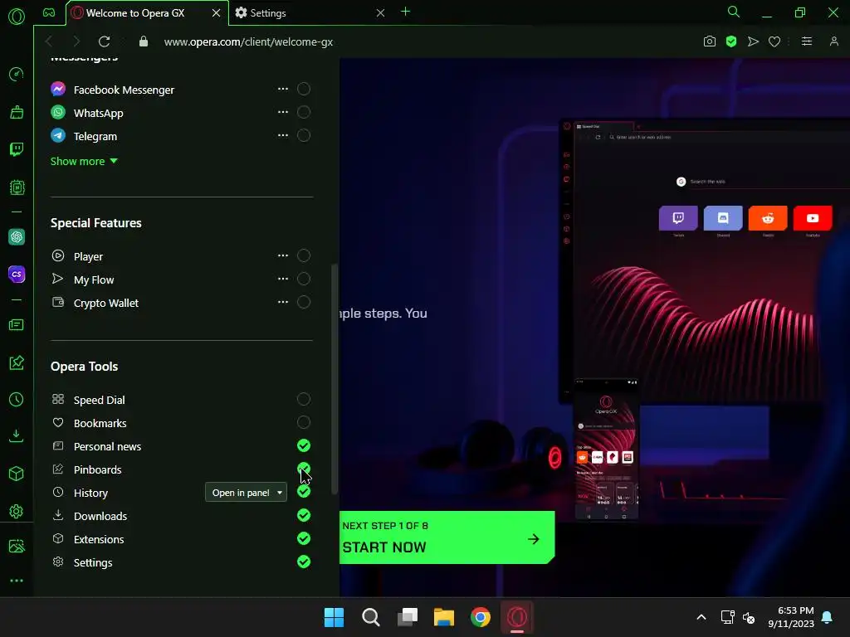Image resolution: width=850 pixels, height=637 pixels.
Task: Enable Speed Dial in sidebar
Action: pyautogui.click(x=304, y=399)
